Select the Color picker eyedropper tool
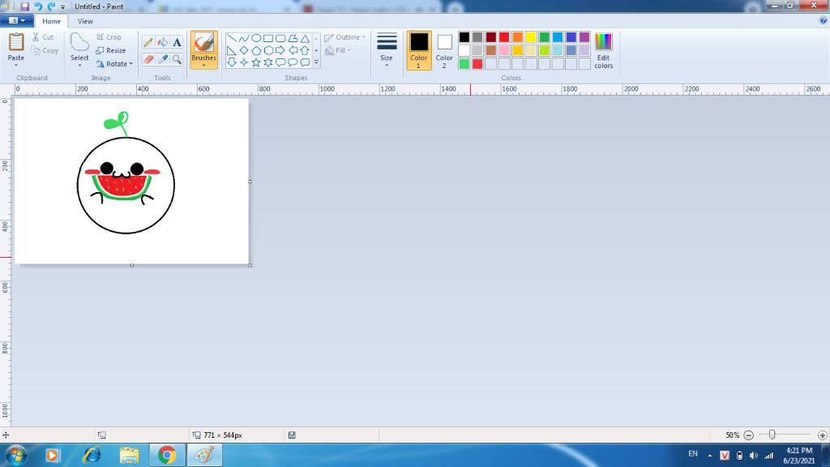830x467 pixels. (x=162, y=59)
